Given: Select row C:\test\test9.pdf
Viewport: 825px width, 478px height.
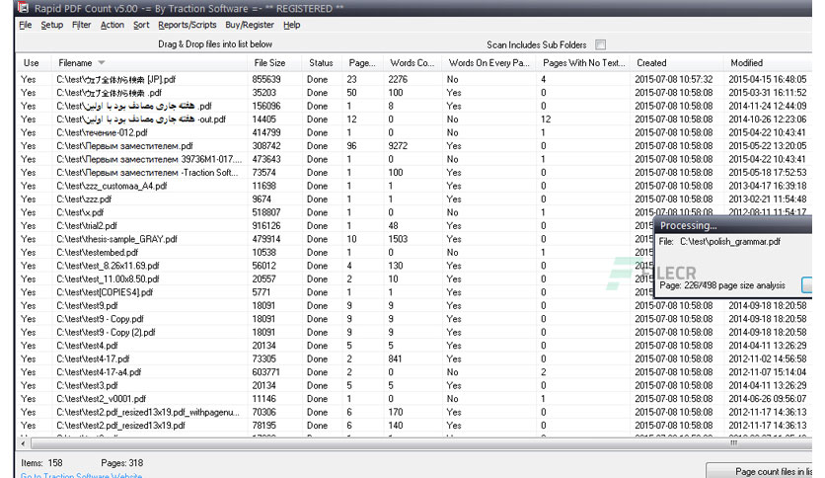Looking at the screenshot, I should click(413, 305).
